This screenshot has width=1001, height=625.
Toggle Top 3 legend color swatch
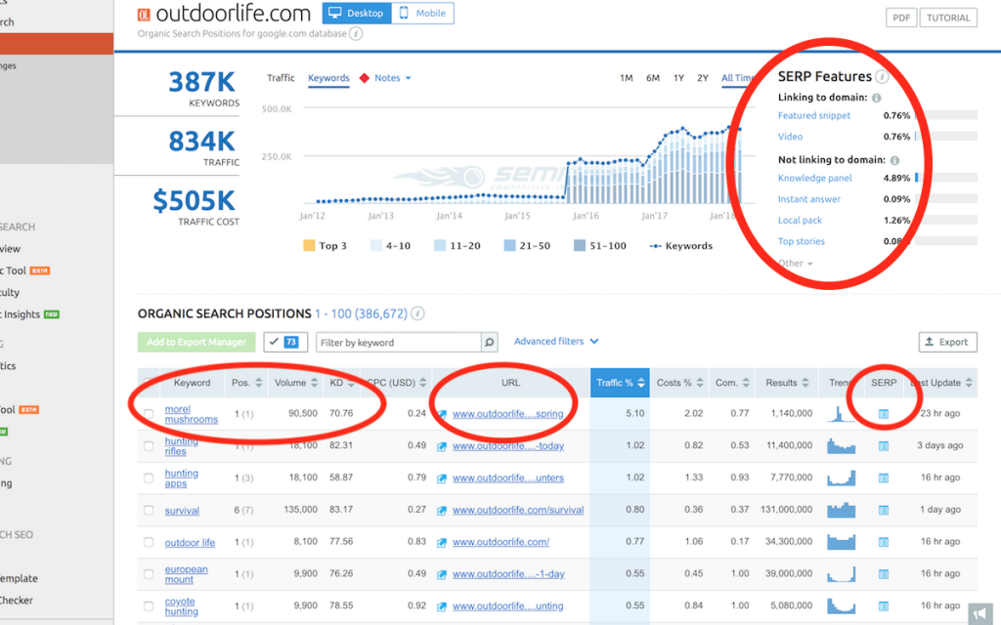point(309,245)
